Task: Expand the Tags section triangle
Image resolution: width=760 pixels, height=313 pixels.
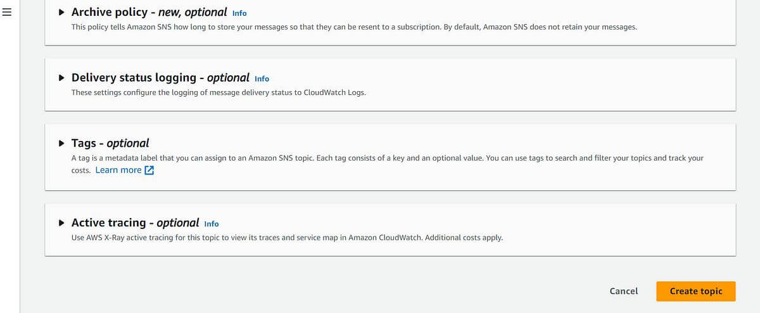Action: coord(61,144)
